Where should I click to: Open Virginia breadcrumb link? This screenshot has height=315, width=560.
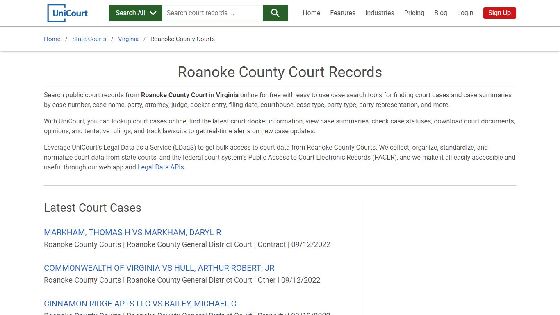(x=128, y=39)
